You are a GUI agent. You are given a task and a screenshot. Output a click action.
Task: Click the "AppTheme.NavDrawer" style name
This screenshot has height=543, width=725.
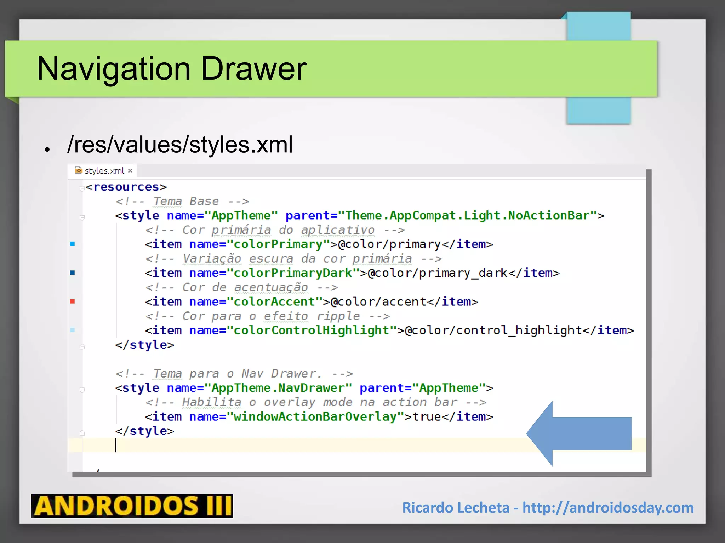(278, 388)
